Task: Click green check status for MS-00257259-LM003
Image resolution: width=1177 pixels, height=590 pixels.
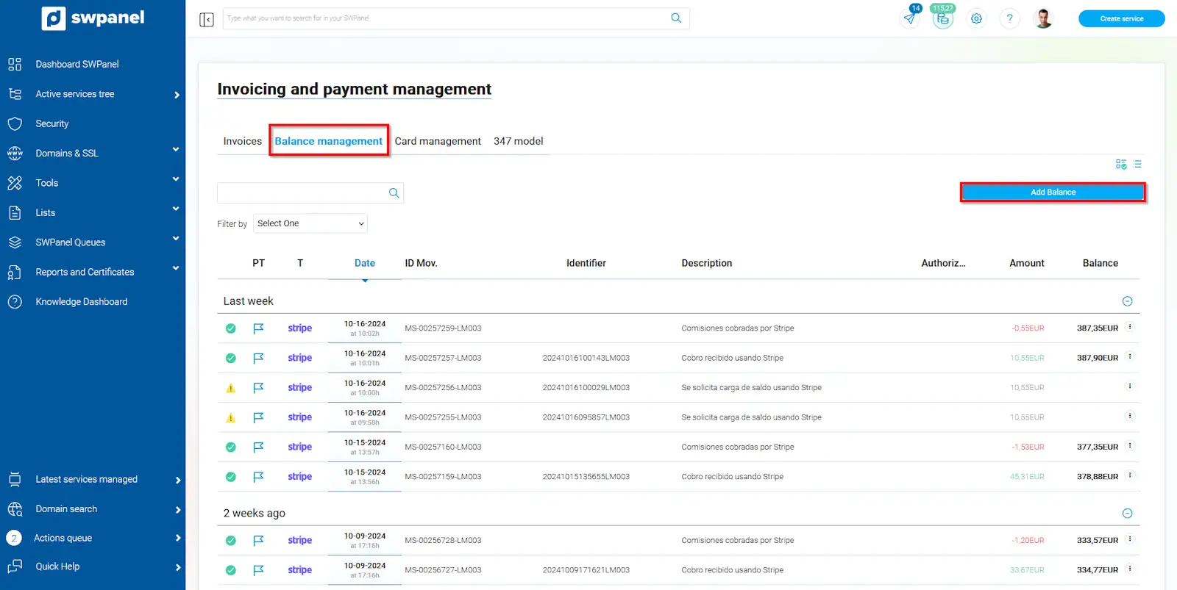Action: [231, 328]
